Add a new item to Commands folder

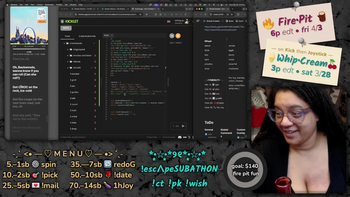point(94,43)
